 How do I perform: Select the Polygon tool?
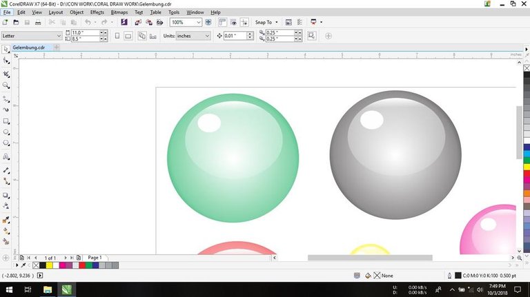[6, 143]
